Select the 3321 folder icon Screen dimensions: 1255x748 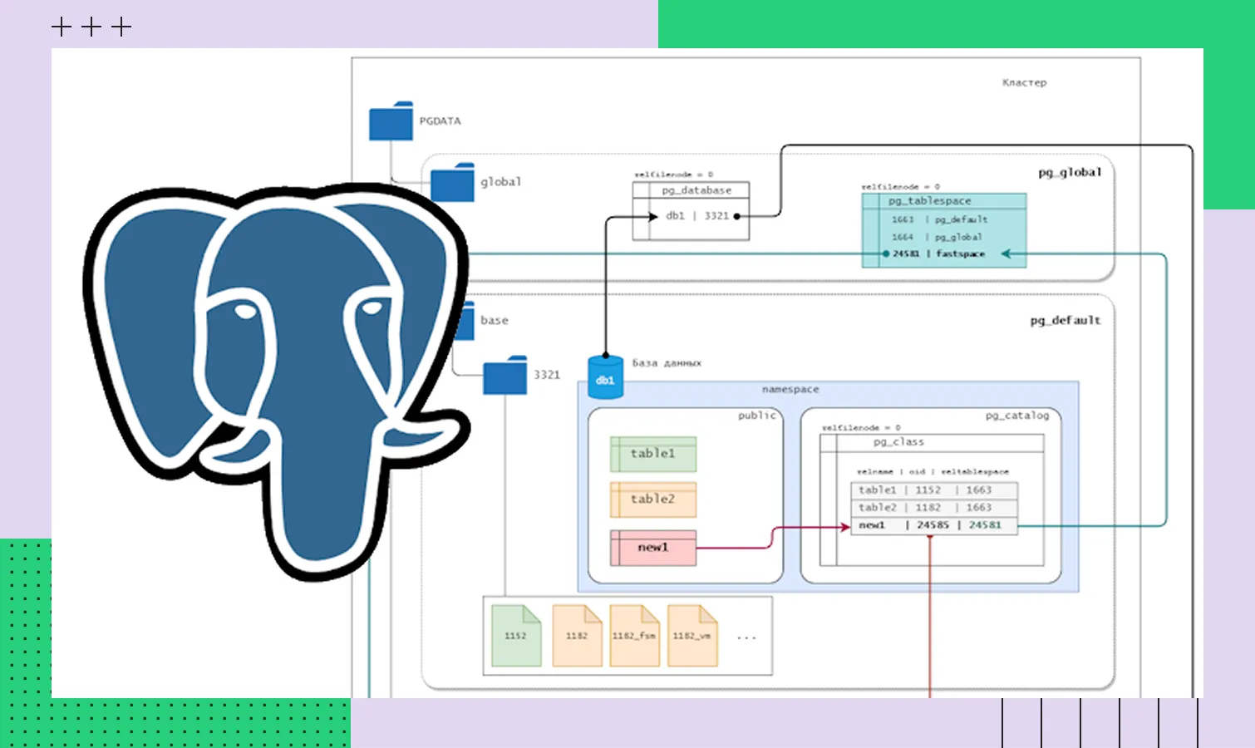tap(505, 375)
